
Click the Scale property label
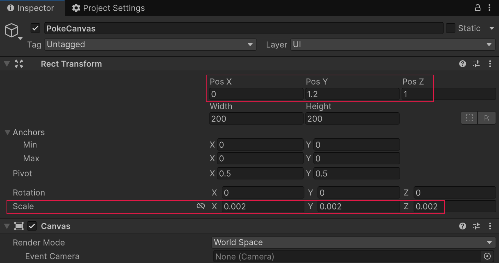[23, 206]
